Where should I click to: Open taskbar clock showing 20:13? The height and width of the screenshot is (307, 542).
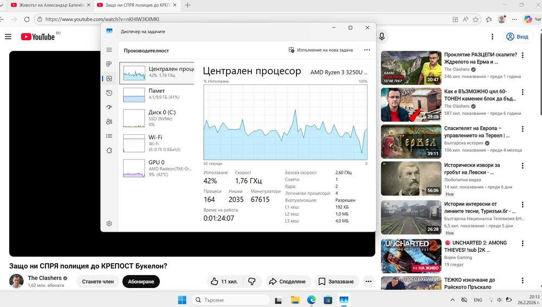(528, 299)
